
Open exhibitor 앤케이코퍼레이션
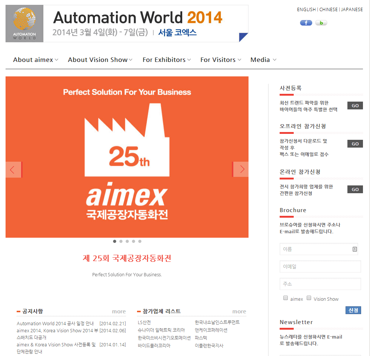pyautogui.click(x=211, y=330)
